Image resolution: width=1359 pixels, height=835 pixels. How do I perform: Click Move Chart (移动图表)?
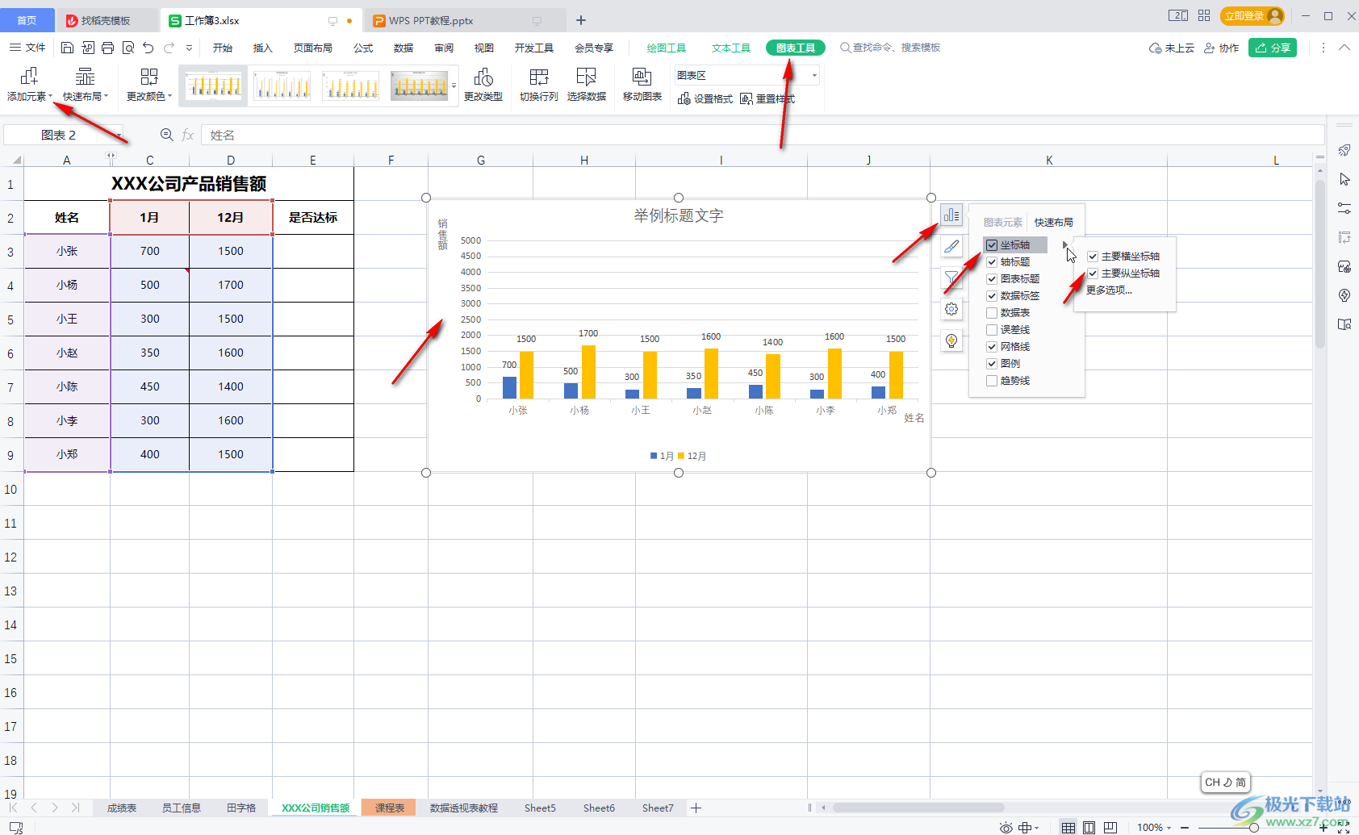pos(642,84)
